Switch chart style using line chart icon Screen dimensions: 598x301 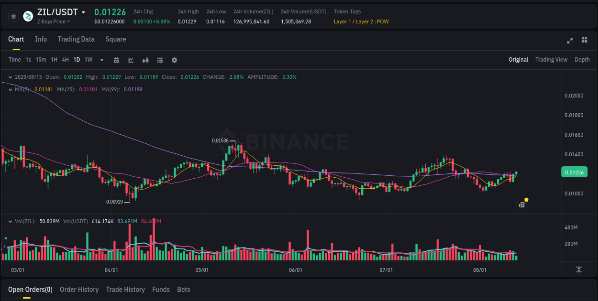130,60
